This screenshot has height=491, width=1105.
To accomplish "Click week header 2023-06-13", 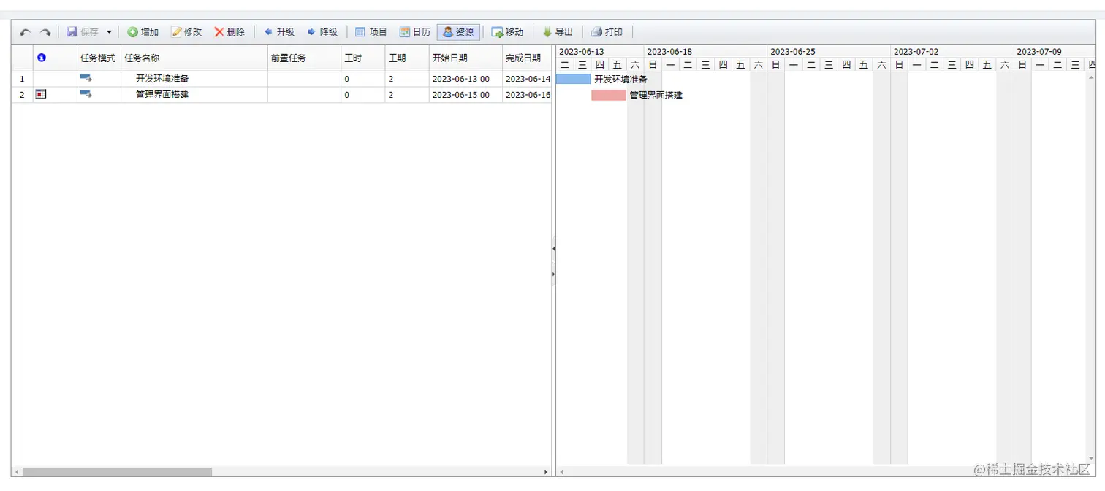I will coord(599,51).
